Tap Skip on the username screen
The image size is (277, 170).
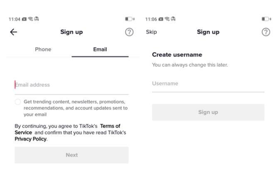(151, 32)
